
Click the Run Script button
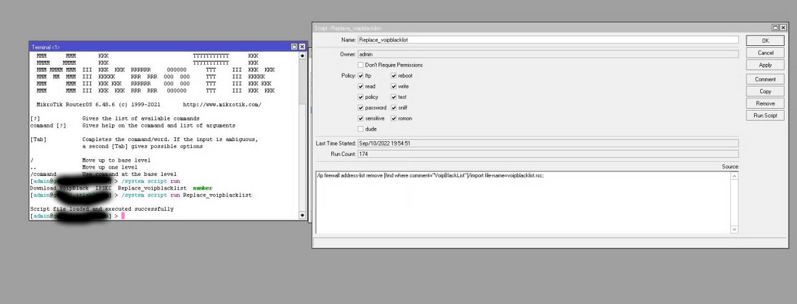(765, 116)
